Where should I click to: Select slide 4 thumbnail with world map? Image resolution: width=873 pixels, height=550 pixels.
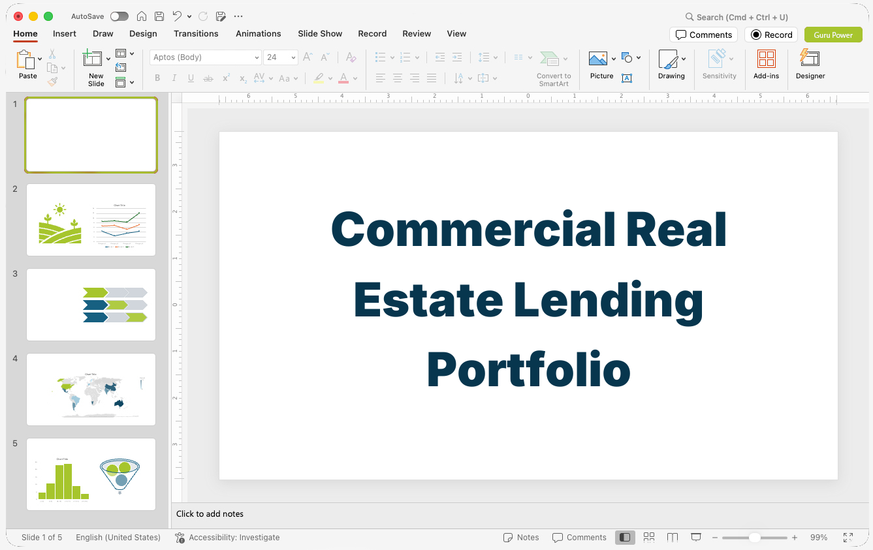tap(91, 390)
